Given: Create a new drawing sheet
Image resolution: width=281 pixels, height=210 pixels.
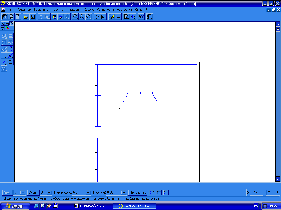Looking at the screenshot, I should click(11, 17).
